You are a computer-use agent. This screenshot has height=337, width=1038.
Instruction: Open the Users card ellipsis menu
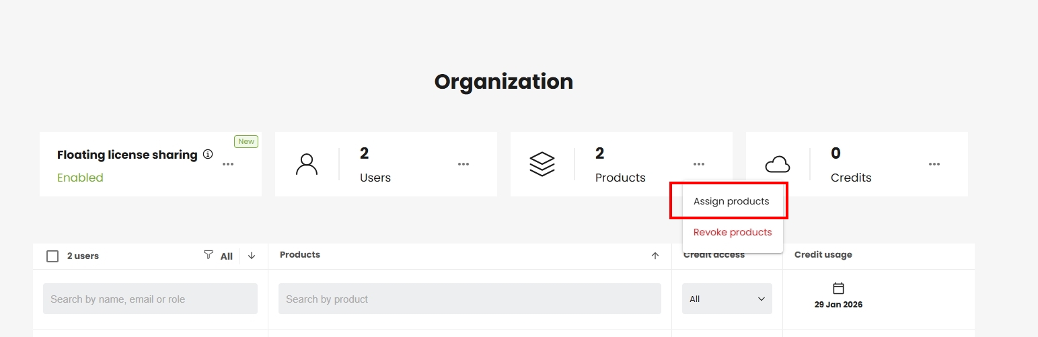pos(464,164)
